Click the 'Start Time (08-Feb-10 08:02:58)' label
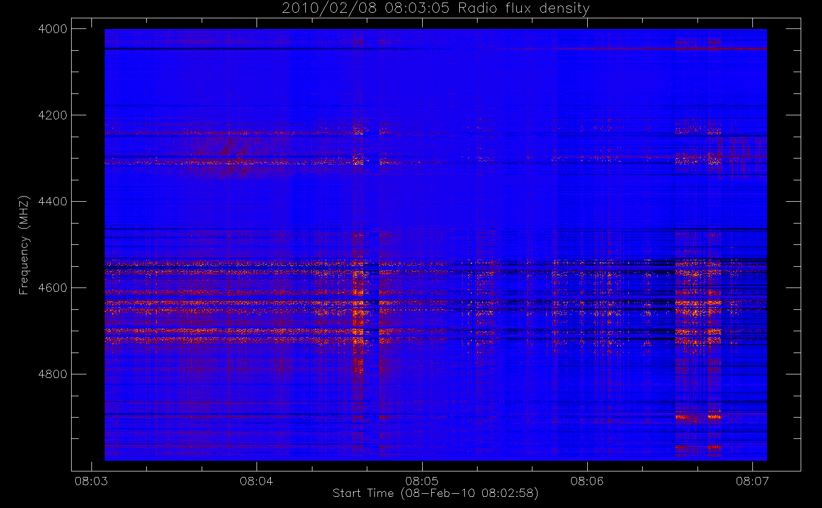822x508 pixels. (435, 493)
